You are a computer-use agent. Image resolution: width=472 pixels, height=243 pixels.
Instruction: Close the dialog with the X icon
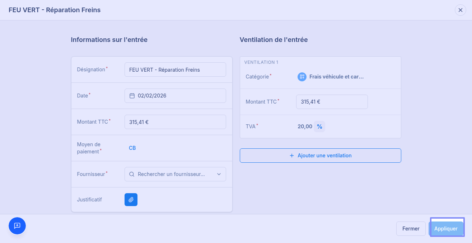point(461,10)
